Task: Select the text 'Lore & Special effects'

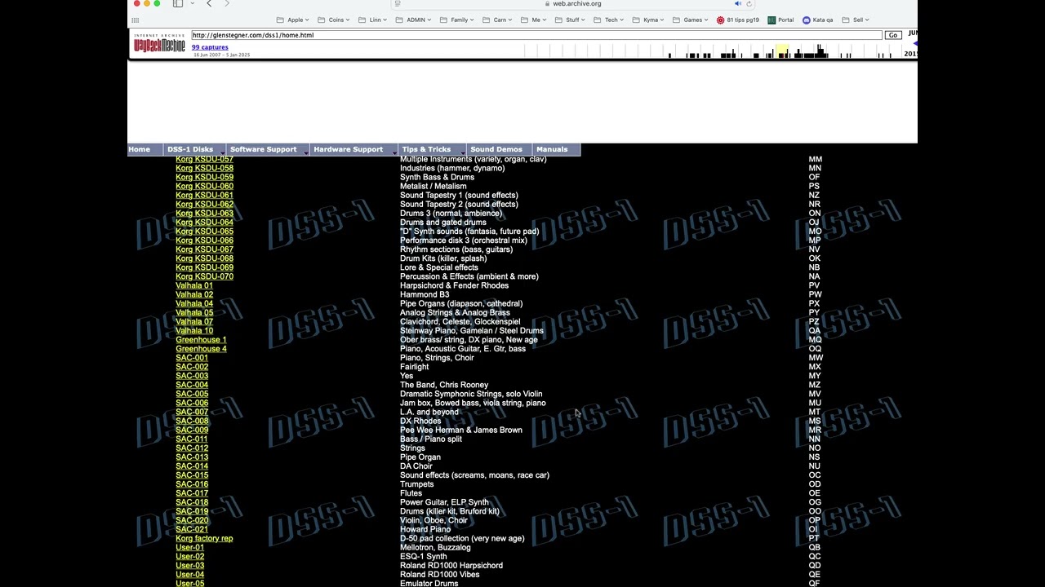Action: 439,267
